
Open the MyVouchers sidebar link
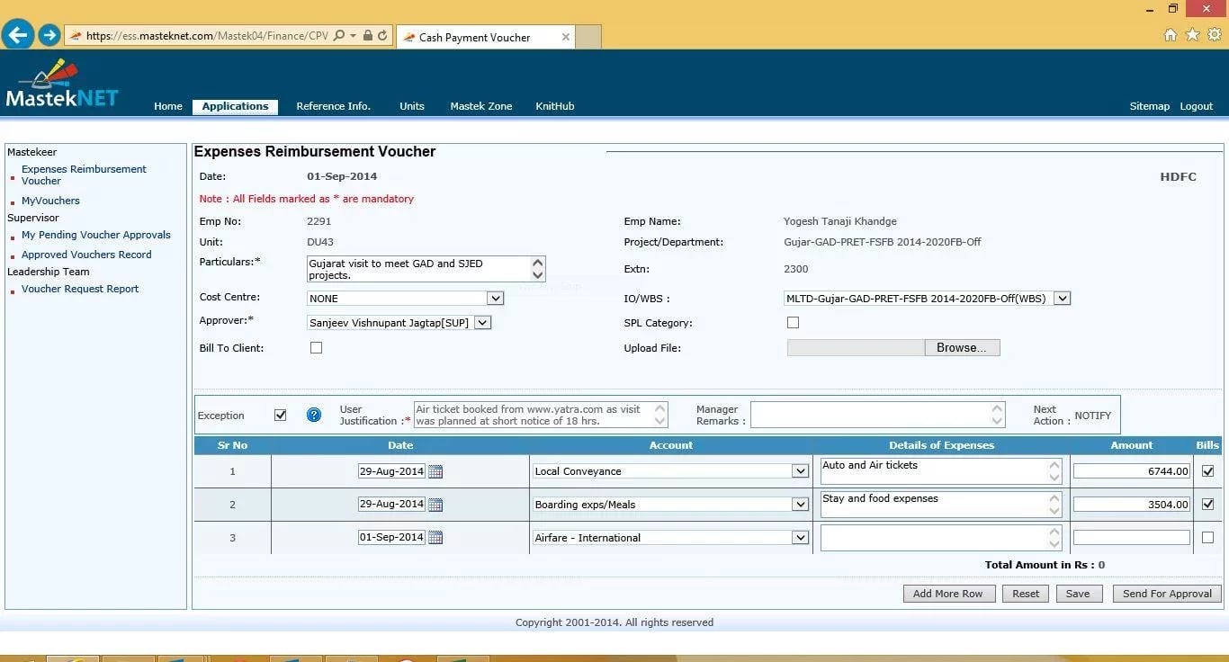click(50, 201)
